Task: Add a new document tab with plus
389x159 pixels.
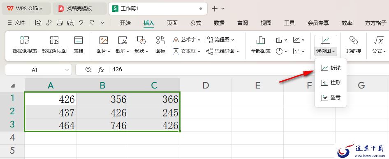Action: point(214,9)
